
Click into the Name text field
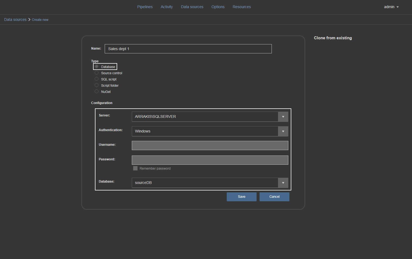(x=188, y=49)
